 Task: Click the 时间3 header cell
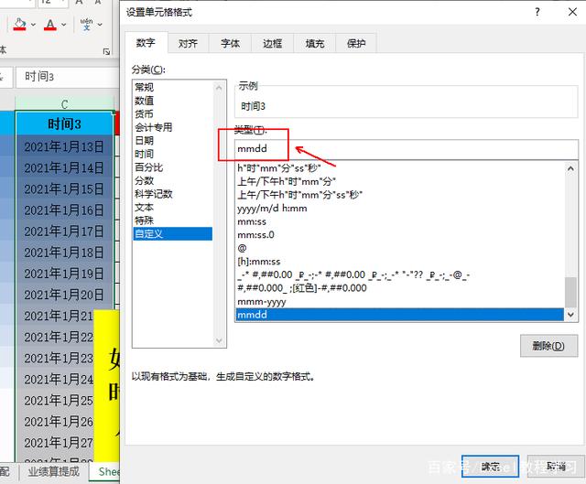(64, 124)
